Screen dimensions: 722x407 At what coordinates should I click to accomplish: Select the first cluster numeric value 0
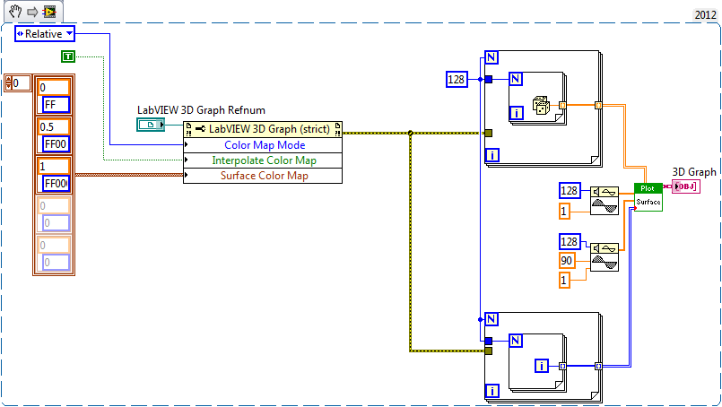click(x=54, y=88)
